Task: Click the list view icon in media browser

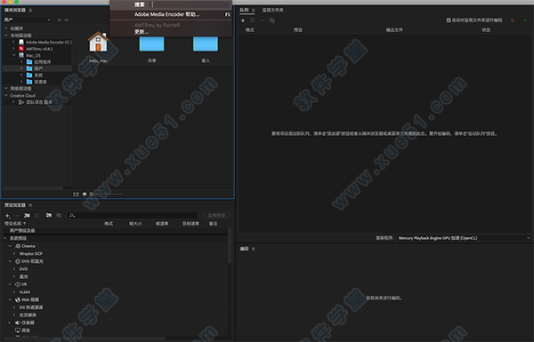Action: (x=76, y=195)
